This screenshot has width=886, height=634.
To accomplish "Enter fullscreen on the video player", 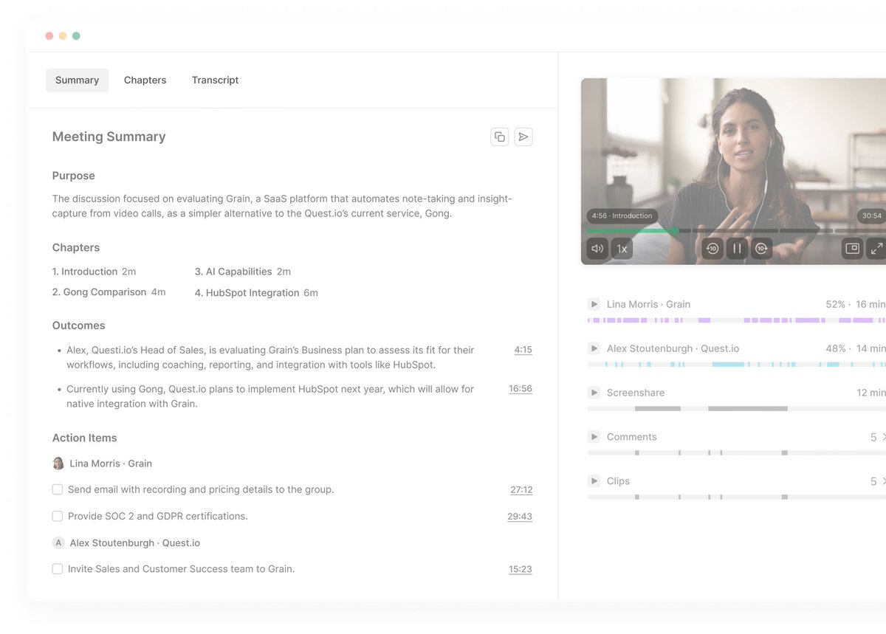I will click(876, 249).
